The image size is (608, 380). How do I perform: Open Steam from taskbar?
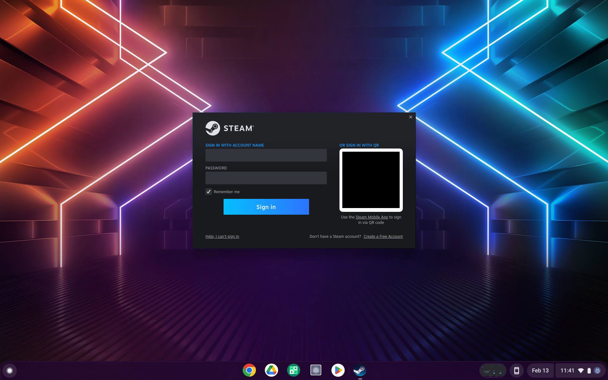tap(360, 370)
